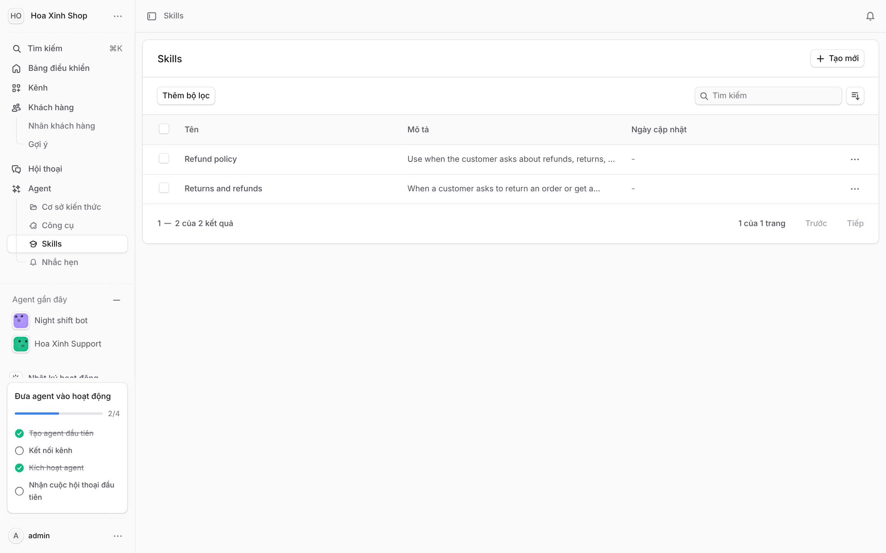
Task: Click the HO workspace avatar
Action: [16, 16]
